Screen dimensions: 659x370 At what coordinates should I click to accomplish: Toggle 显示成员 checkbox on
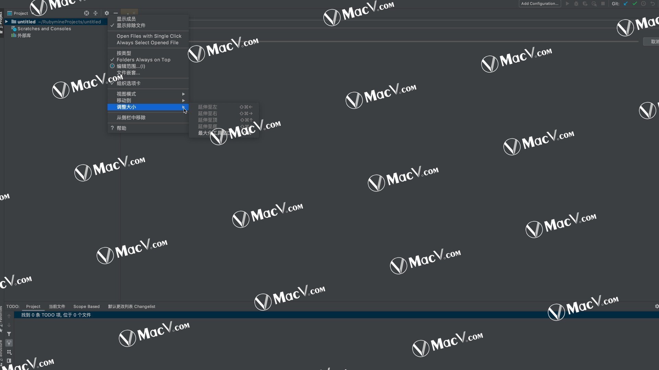click(x=126, y=18)
